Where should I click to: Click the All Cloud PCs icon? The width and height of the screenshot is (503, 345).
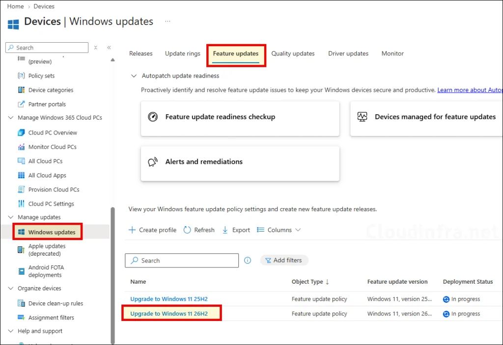pos(21,161)
